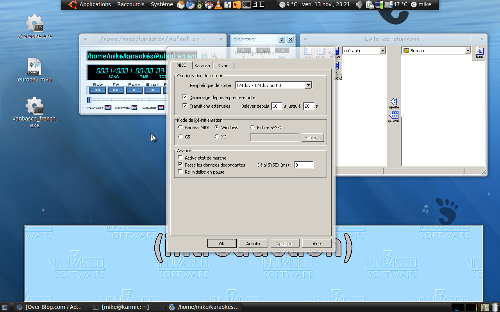Toggle the Control window button in player
Viewport: 500px width, 312px height.
click(134, 108)
